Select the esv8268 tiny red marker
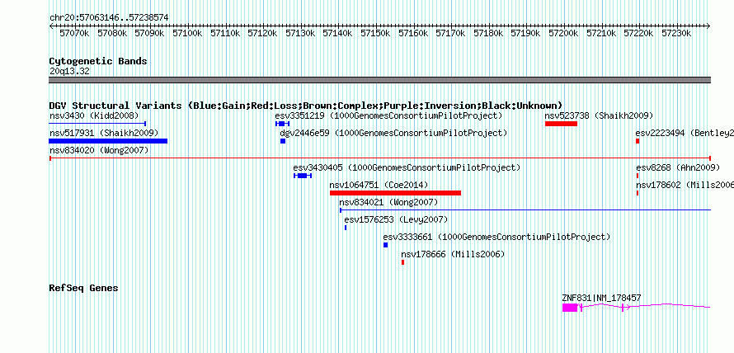This screenshot has width=734, height=353. 638,176
